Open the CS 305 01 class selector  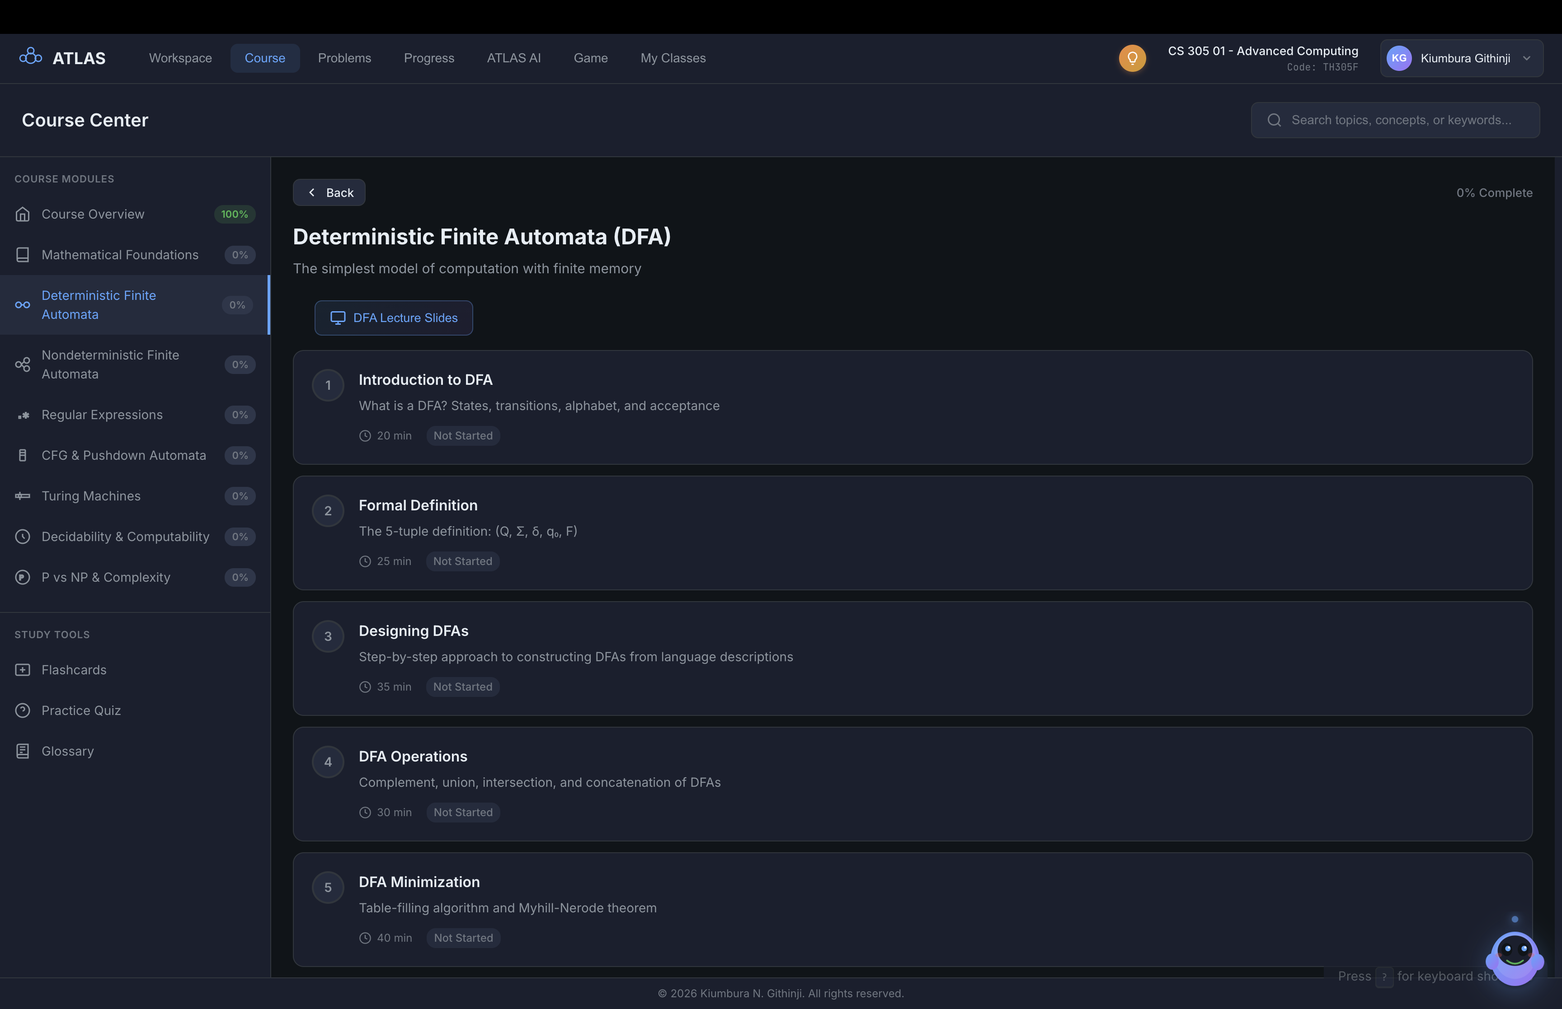point(1262,58)
